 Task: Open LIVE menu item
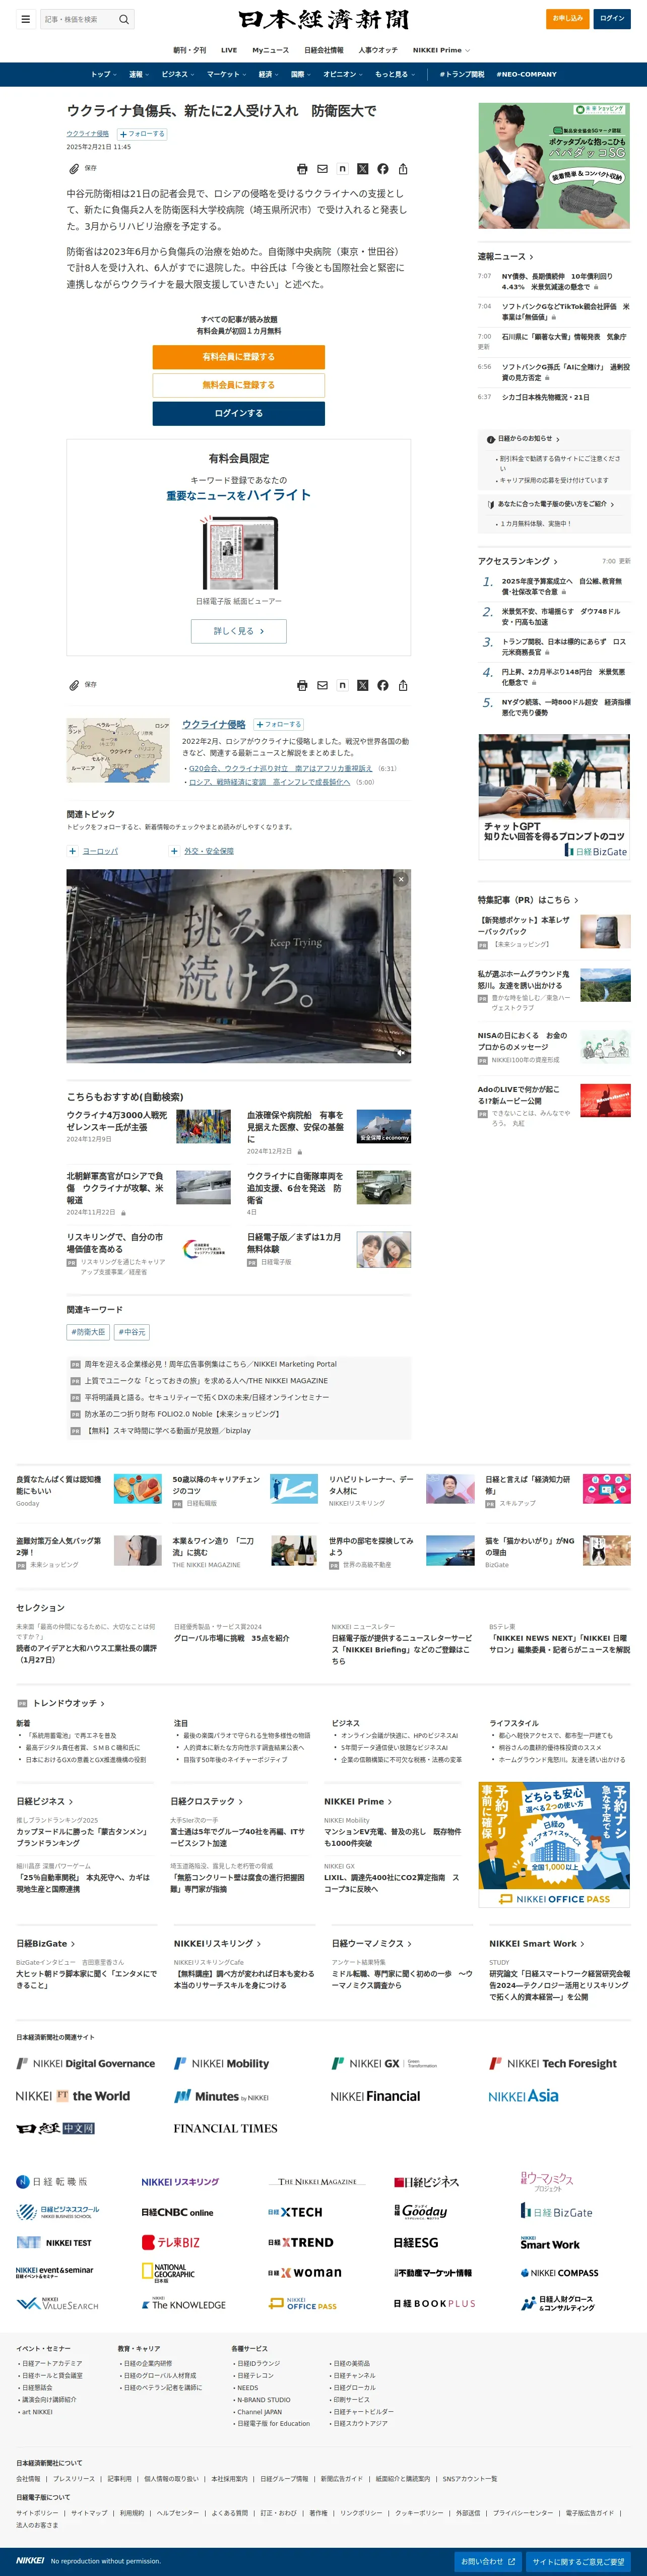click(229, 50)
